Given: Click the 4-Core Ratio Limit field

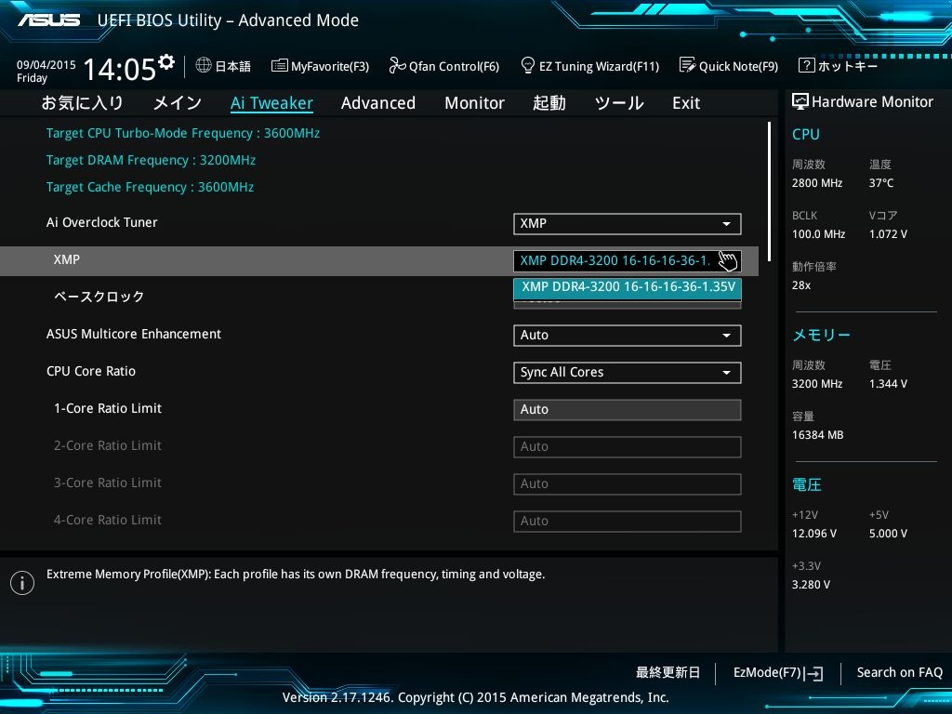Looking at the screenshot, I should point(628,521).
